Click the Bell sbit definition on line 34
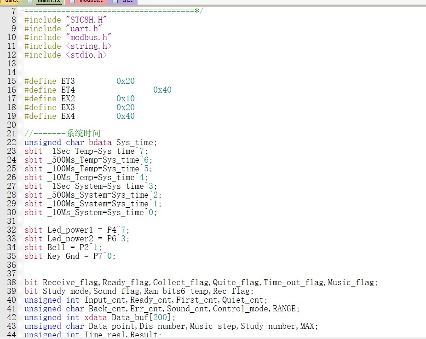 tap(56, 247)
